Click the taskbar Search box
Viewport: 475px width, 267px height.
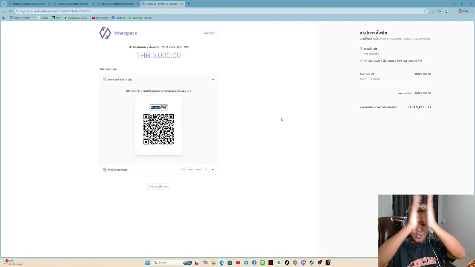coord(172,263)
